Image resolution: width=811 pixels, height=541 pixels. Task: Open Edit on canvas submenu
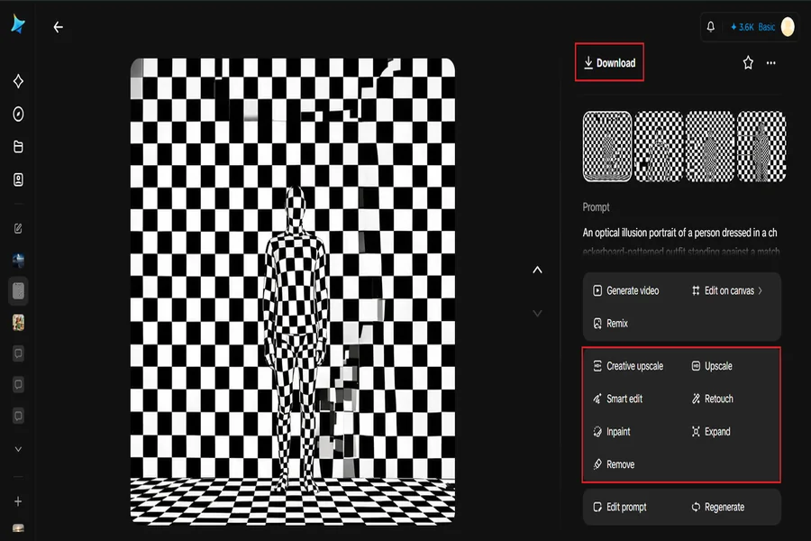(727, 290)
